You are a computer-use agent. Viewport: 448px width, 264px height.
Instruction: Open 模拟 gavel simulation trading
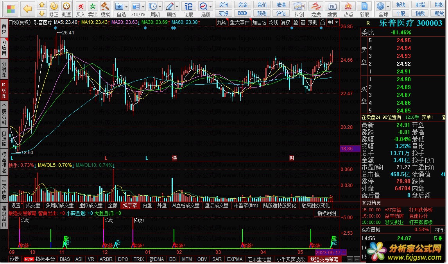tap(105, 6)
